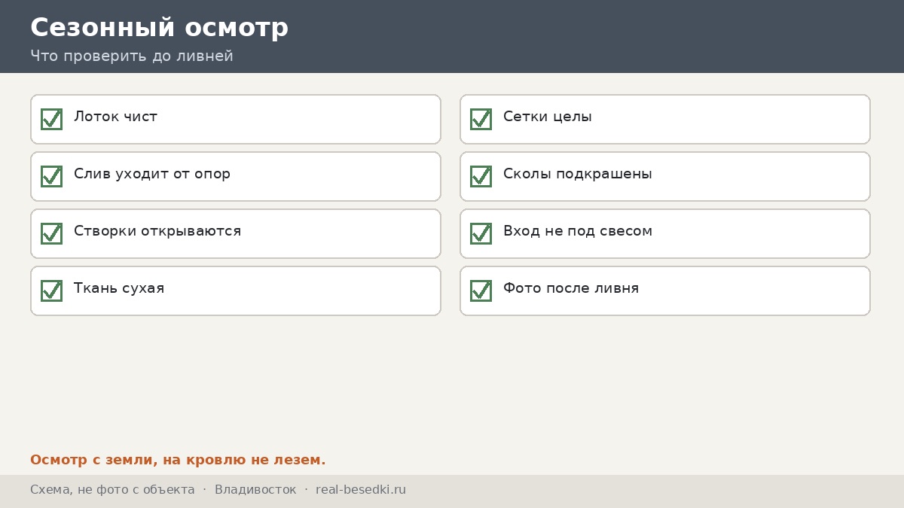Viewport: 904px width, 508px height.
Task: Toggle the 'Створки открываются' checkbox
Action: pos(51,233)
